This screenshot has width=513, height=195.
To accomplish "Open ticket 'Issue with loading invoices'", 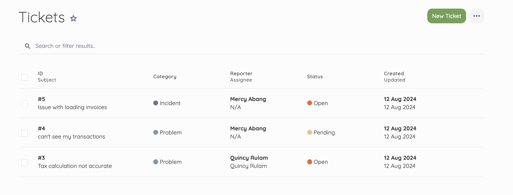I will (72, 107).
